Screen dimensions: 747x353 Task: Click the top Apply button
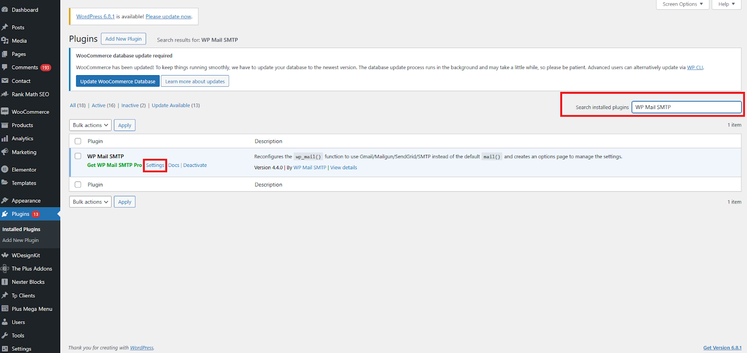(x=125, y=125)
